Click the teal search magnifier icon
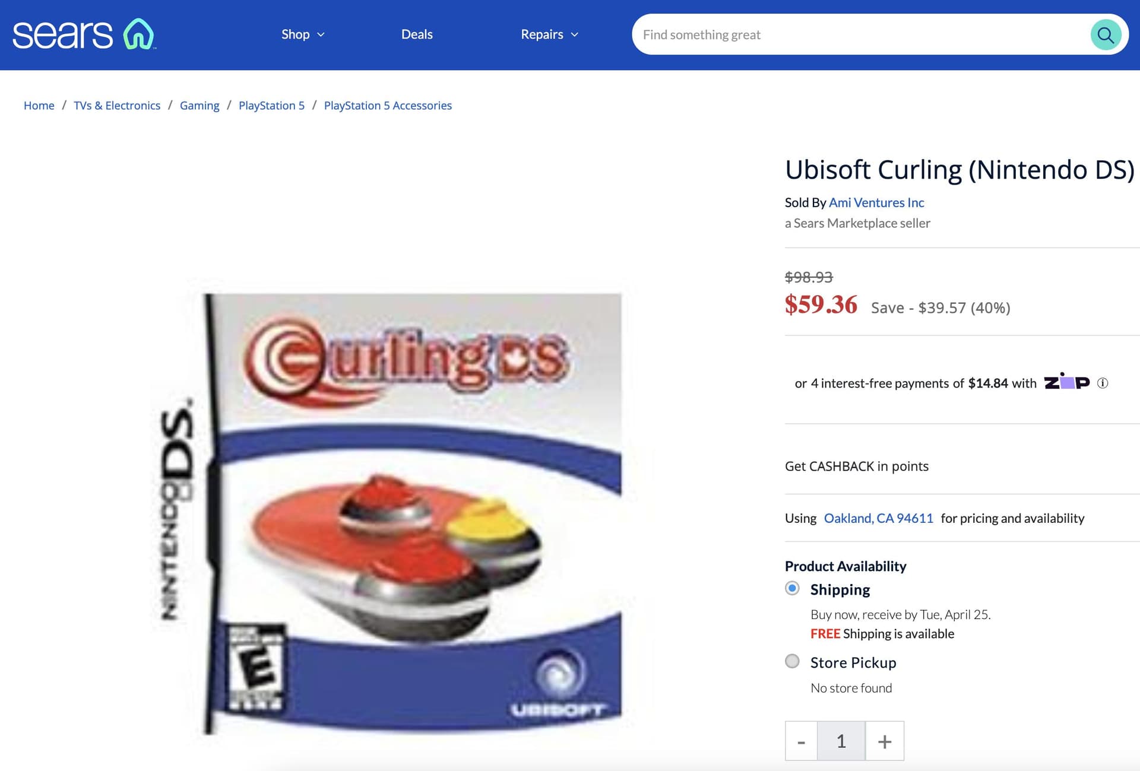 tap(1106, 35)
